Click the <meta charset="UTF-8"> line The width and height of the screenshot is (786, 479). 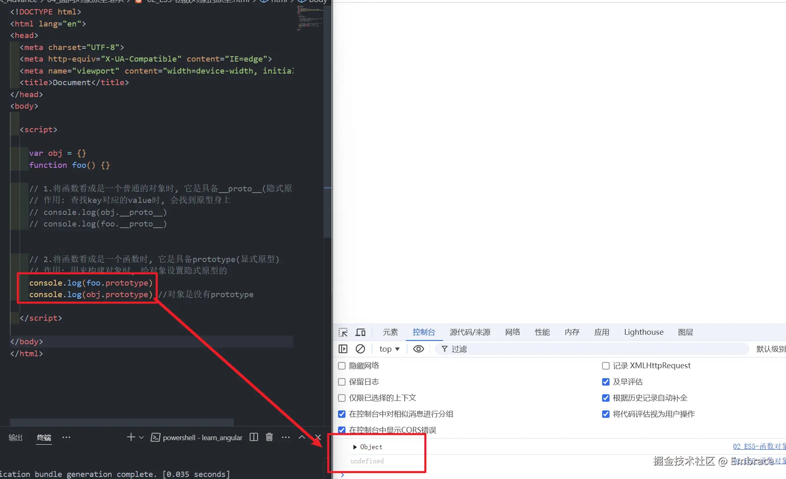(x=72, y=47)
